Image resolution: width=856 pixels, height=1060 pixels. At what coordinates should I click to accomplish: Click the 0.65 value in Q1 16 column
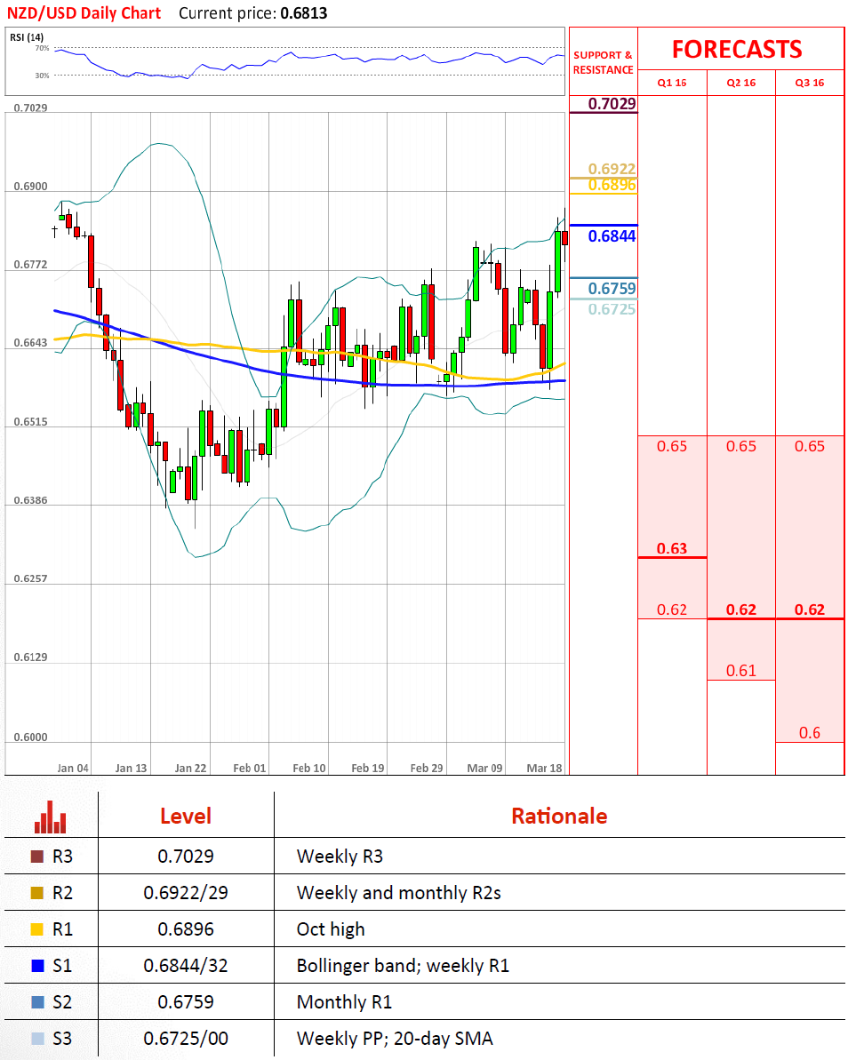pos(671,446)
